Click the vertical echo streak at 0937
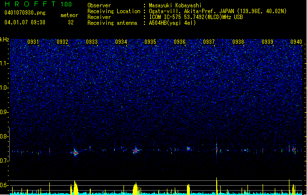The height and width of the screenshot is (195, 307). coord(217,149)
